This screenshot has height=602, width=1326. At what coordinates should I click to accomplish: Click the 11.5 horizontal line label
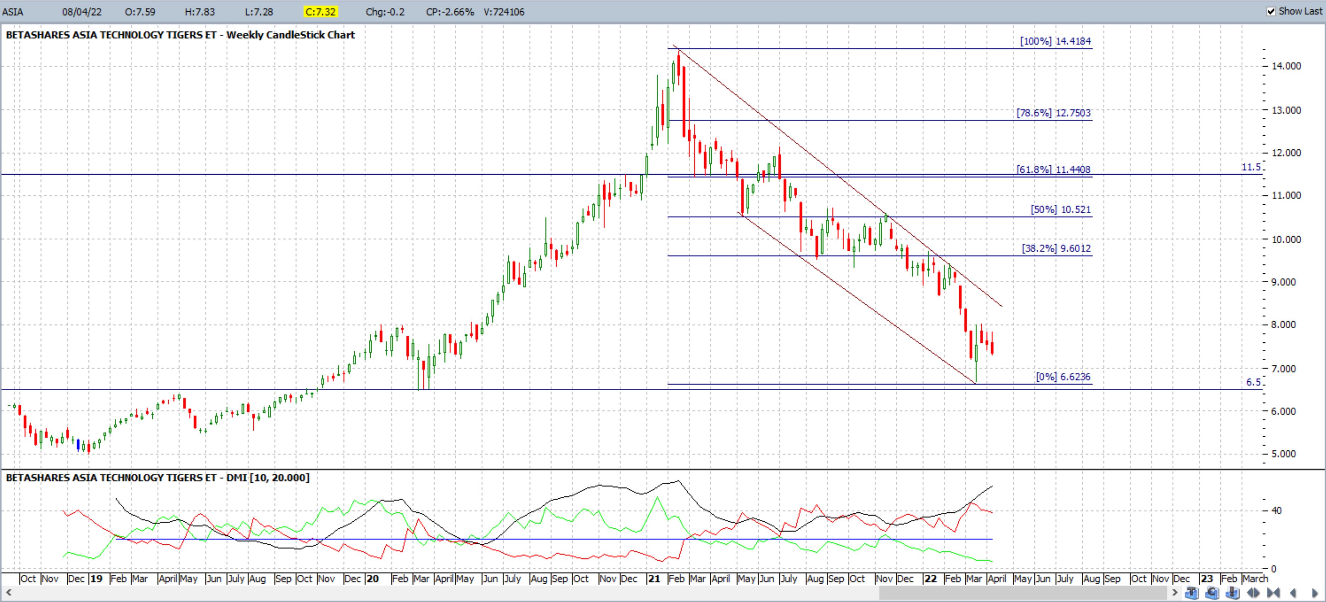(1251, 167)
